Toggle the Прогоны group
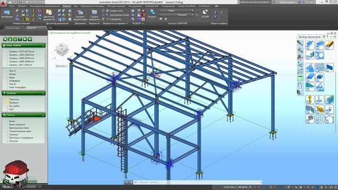This screenshot has height=190, width=338. [x=13, y=141]
